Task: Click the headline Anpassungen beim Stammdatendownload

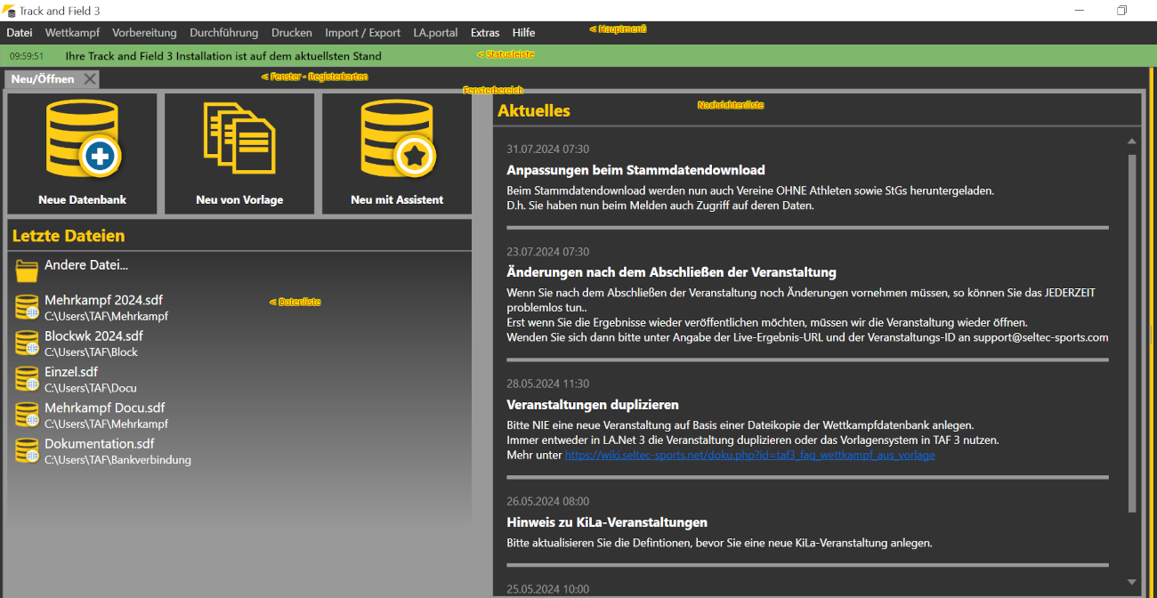Action: point(635,170)
